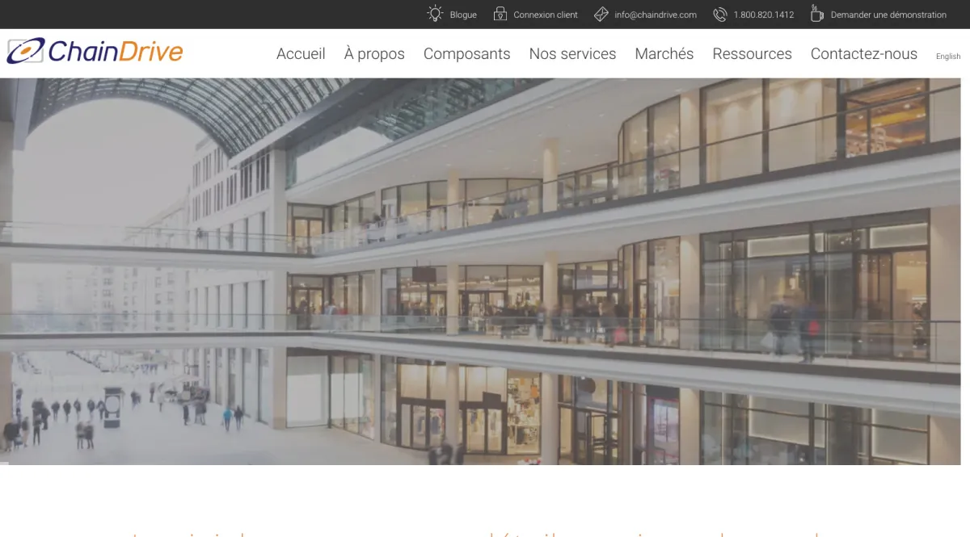Click the phone handset icon
The image size is (970, 537).
[x=720, y=15]
